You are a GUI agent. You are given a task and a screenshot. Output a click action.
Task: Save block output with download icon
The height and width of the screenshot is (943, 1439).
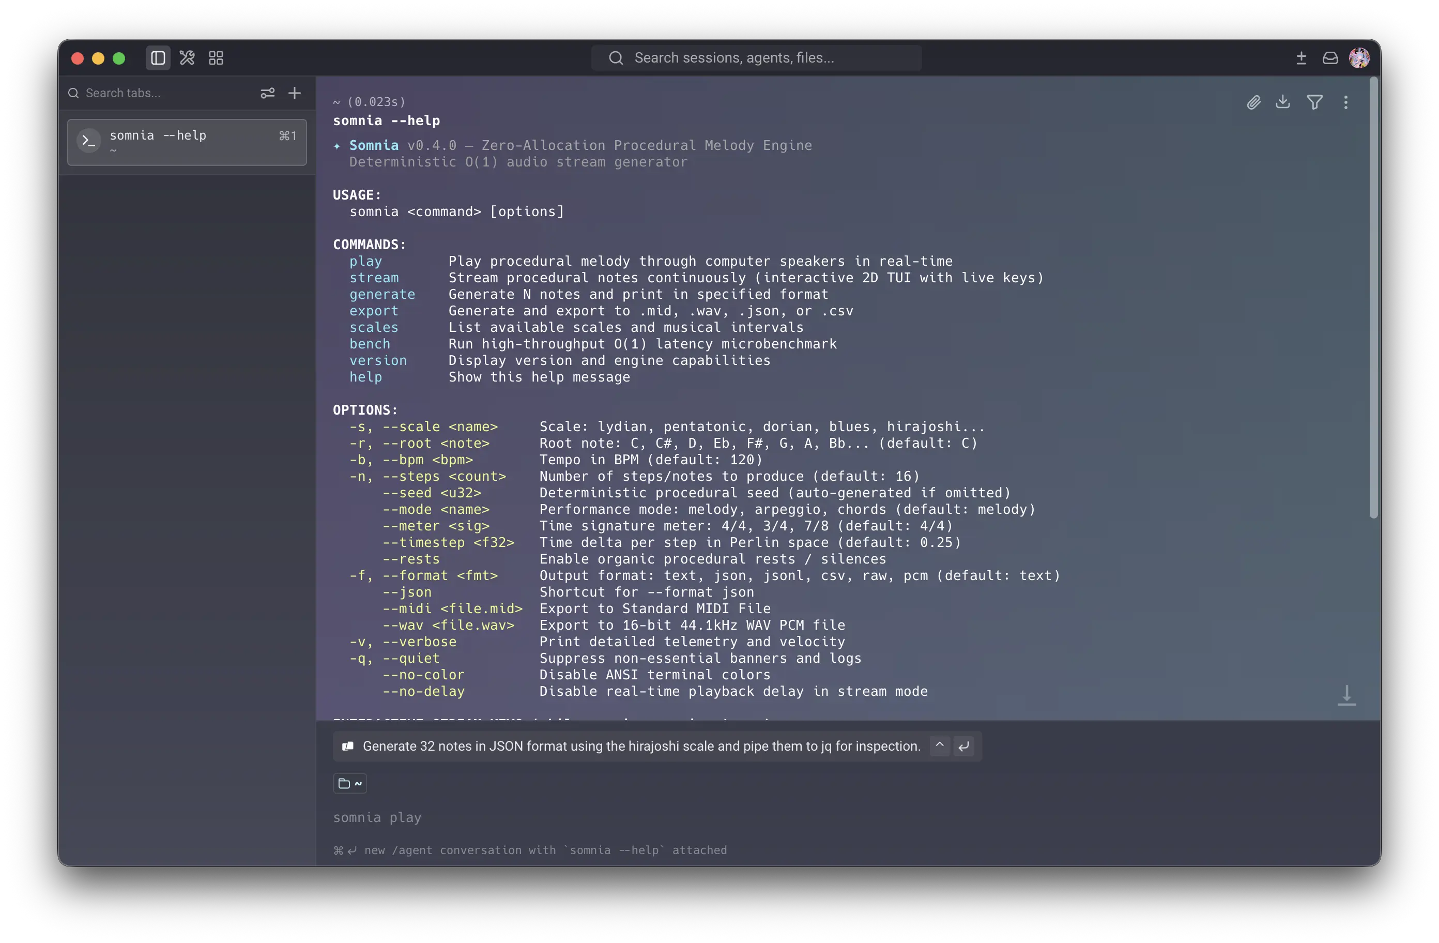[x=1282, y=102]
